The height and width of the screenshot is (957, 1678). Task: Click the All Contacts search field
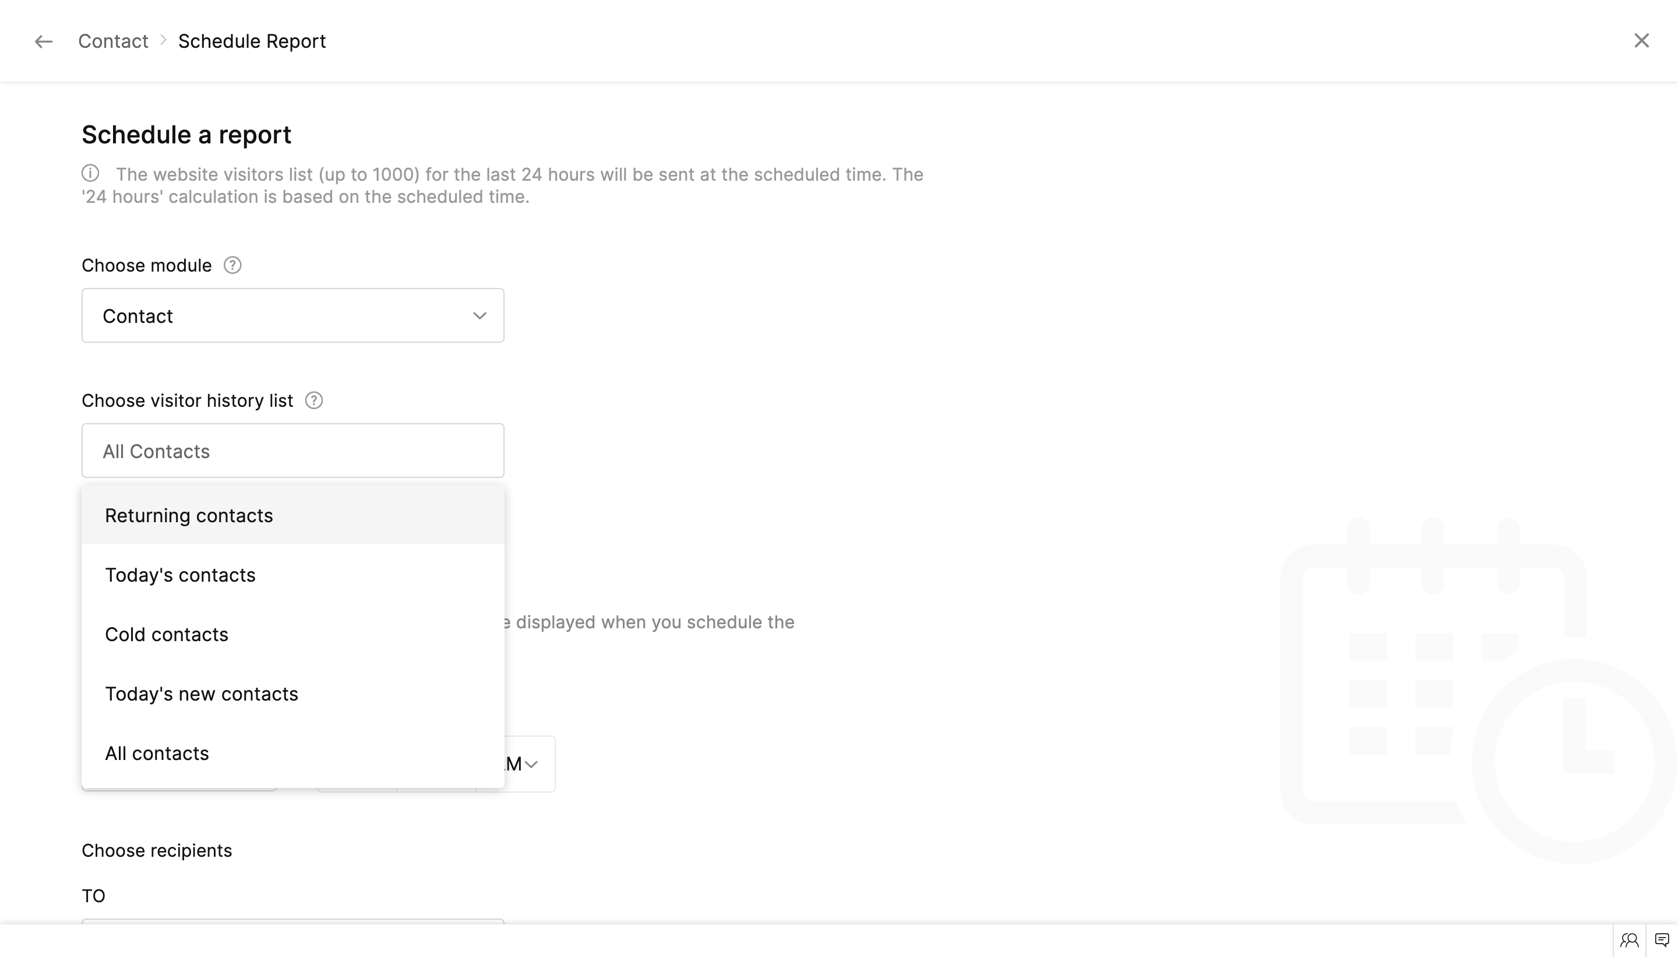(x=292, y=451)
